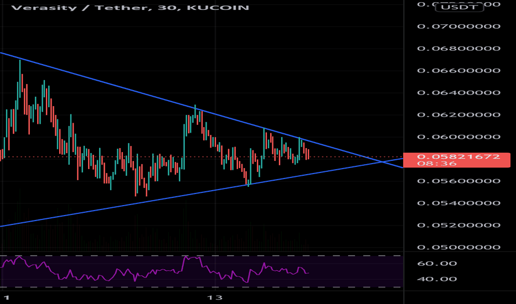Click the 0.07000000 price axis label
The image size is (516, 304).
[459, 27]
